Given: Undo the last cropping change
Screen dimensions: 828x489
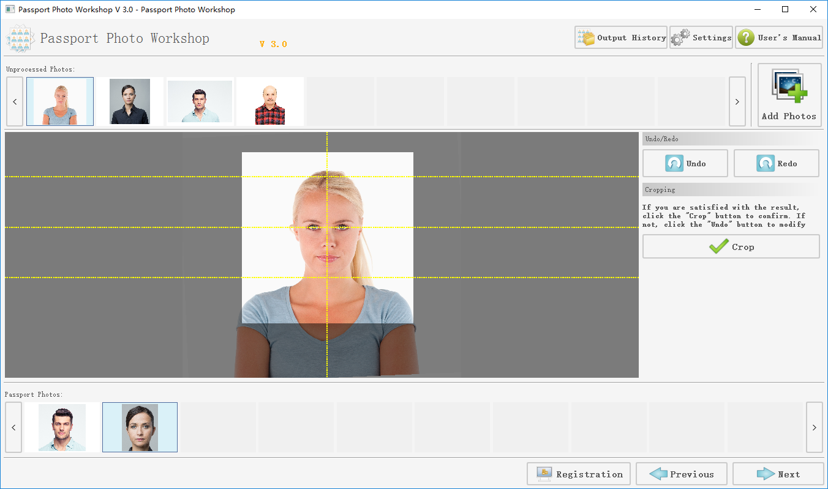Looking at the screenshot, I should coord(685,163).
